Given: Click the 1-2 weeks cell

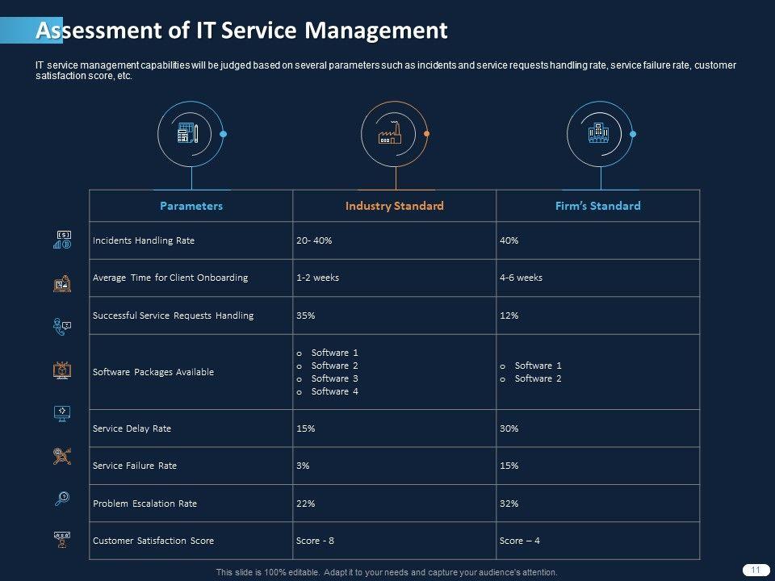Looking at the screenshot, I should pyautogui.click(x=395, y=278).
